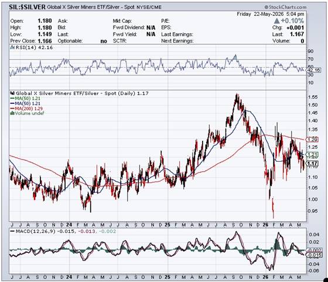Viewport: 328px width, 282px height.
Task: Click the High value 1.180
Action: tap(45, 27)
